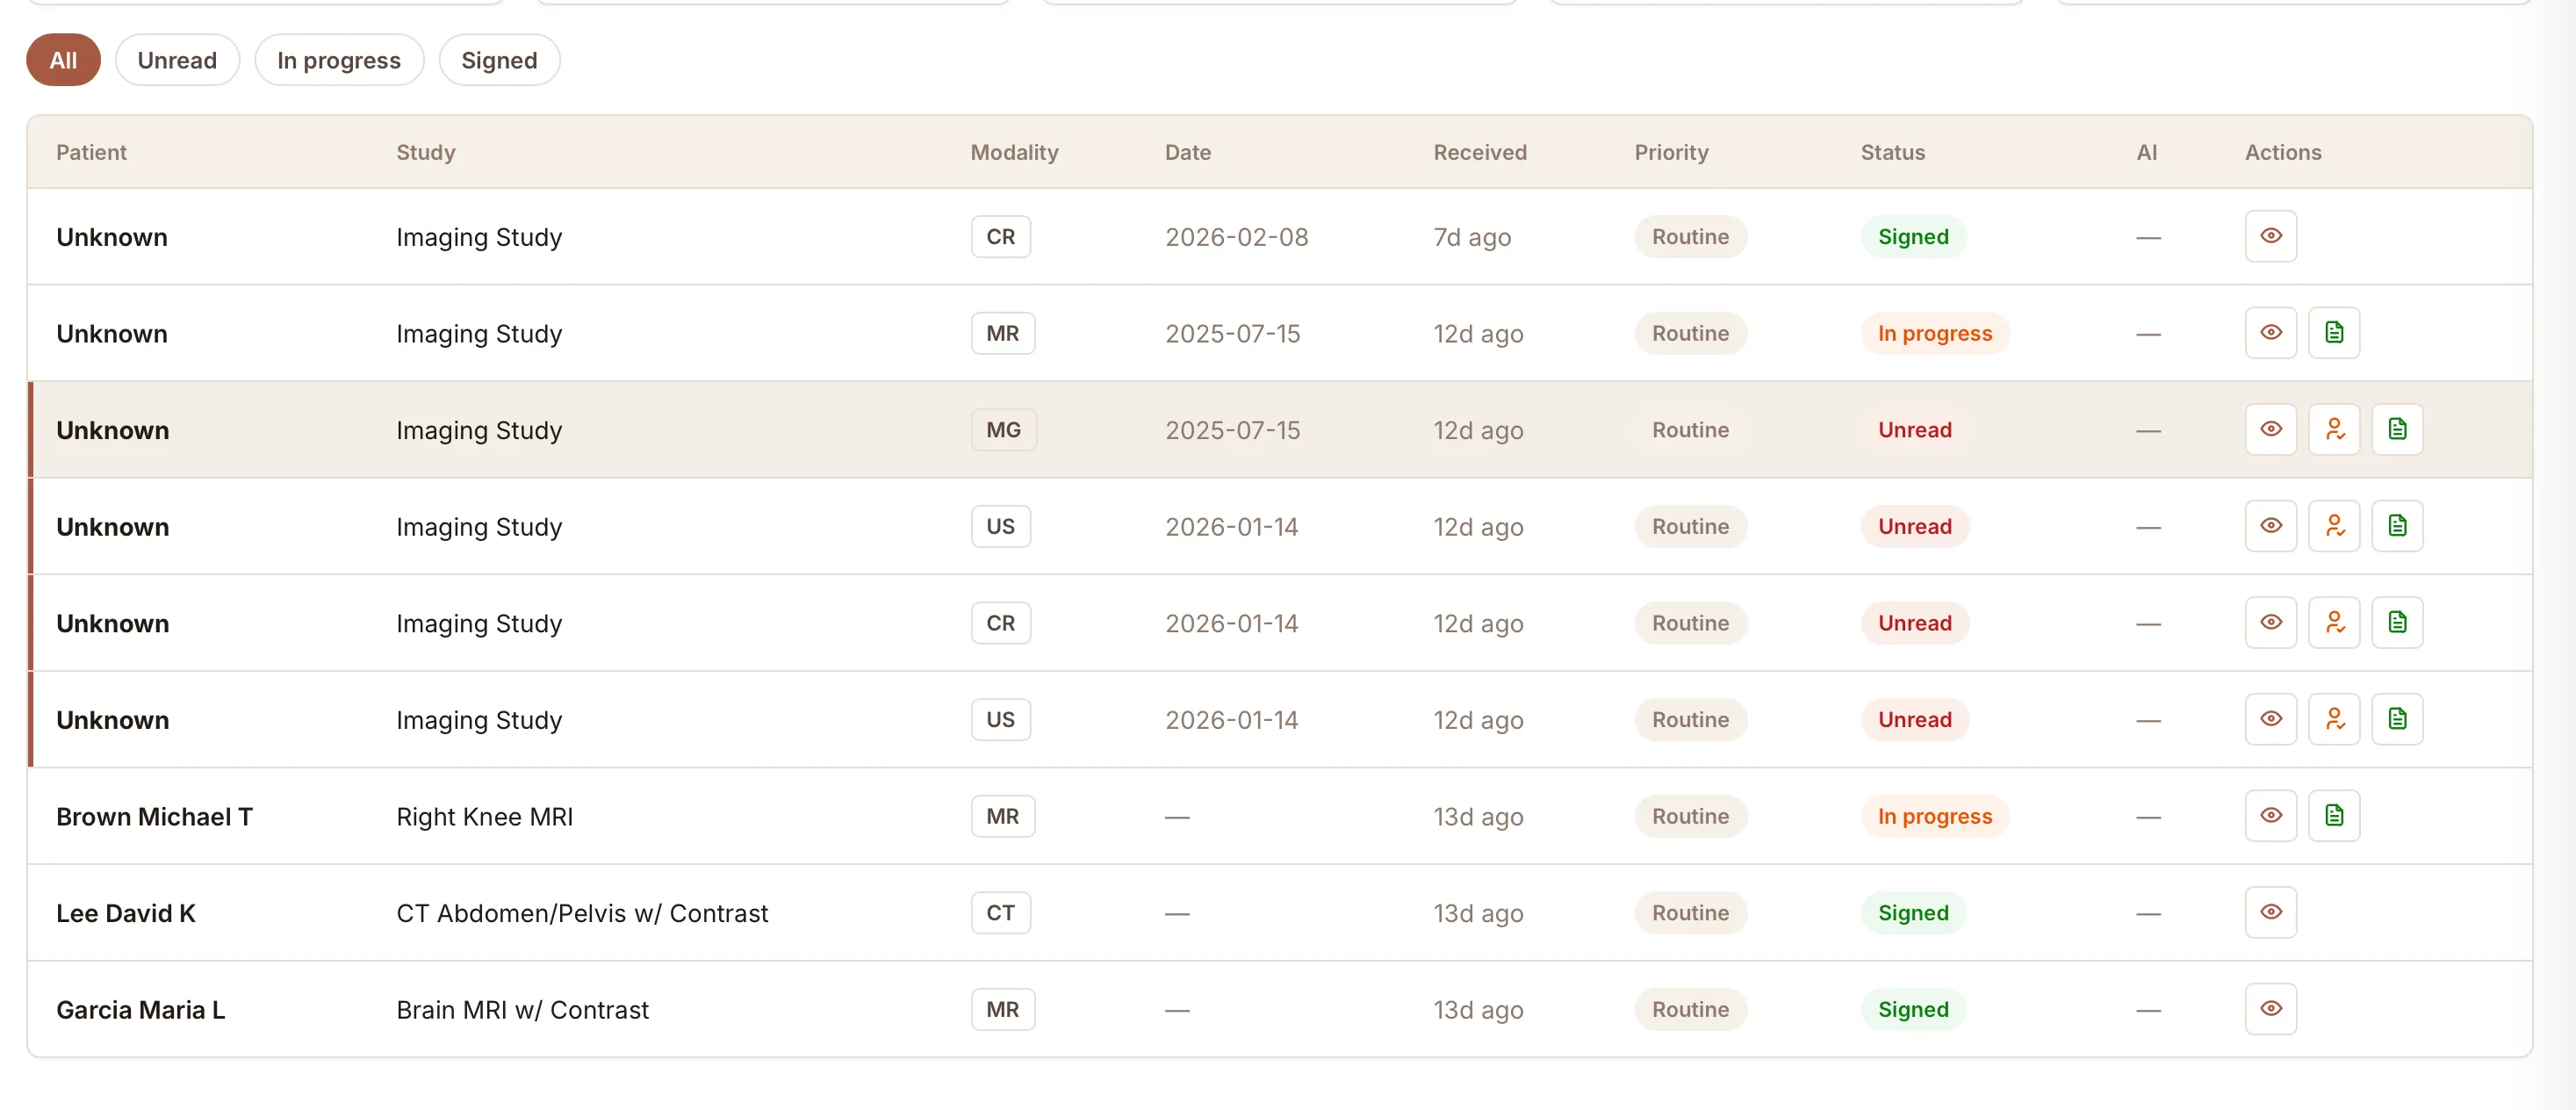Open report for Brown Michael T
The width and height of the screenshot is (2576, 1110).
pyautogui.click(x=2334, y=816)
